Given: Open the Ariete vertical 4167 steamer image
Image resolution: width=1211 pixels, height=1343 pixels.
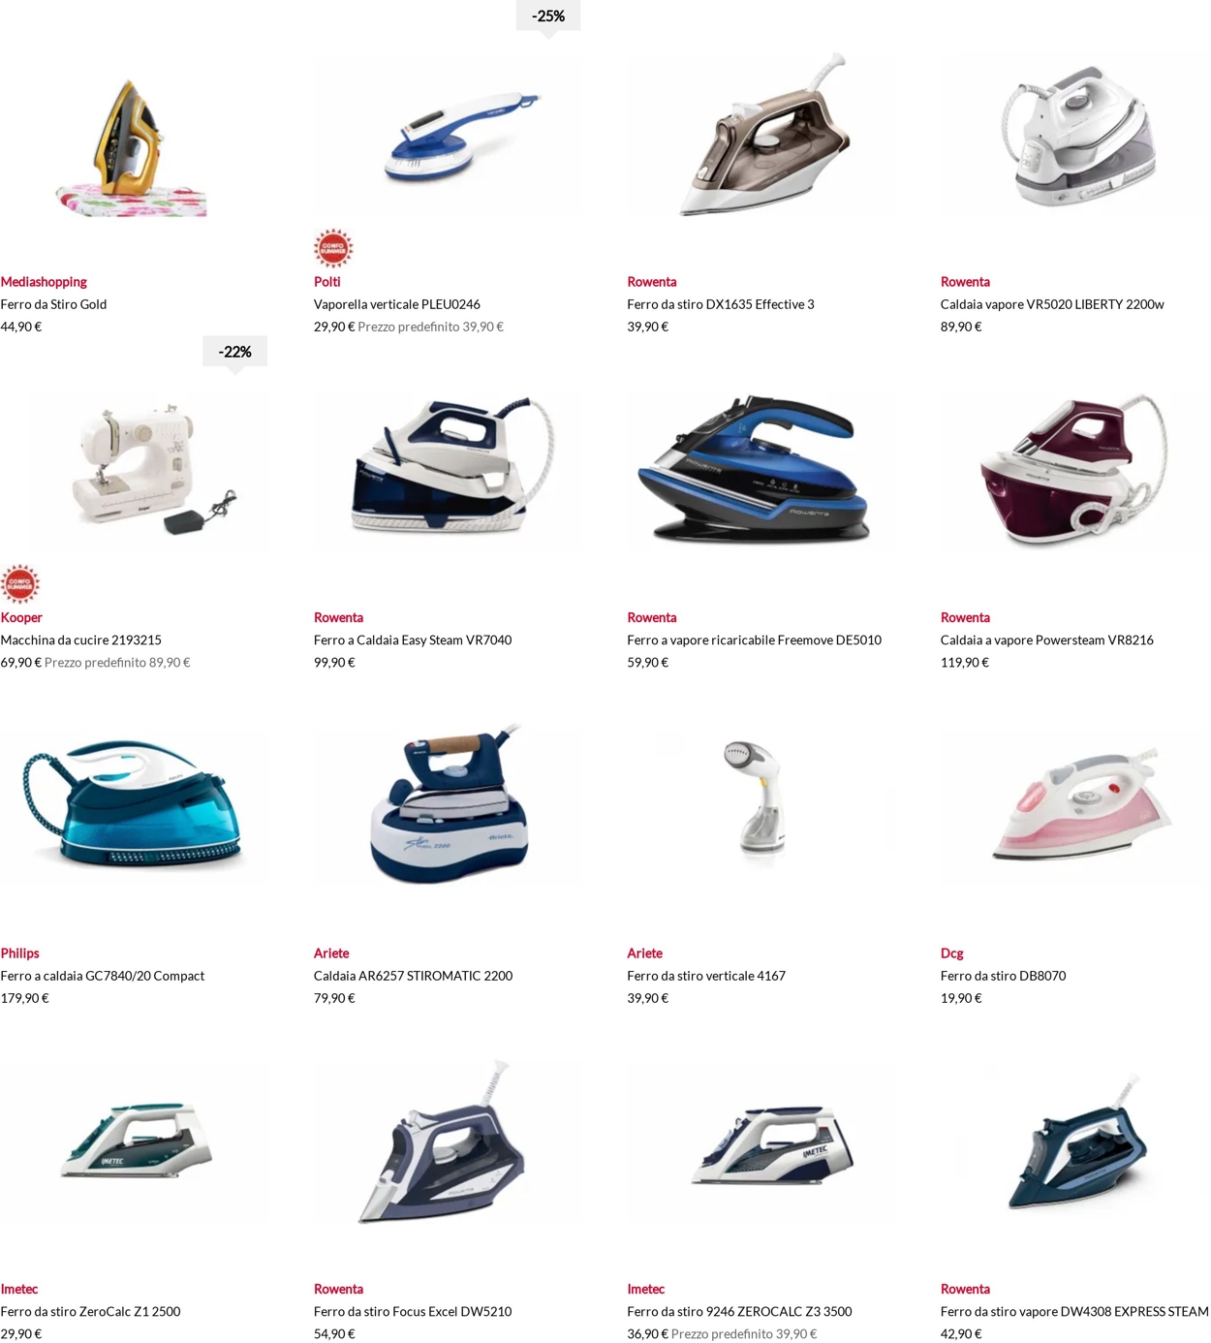Looking at the screenshot, I should [x=761, y=807].
